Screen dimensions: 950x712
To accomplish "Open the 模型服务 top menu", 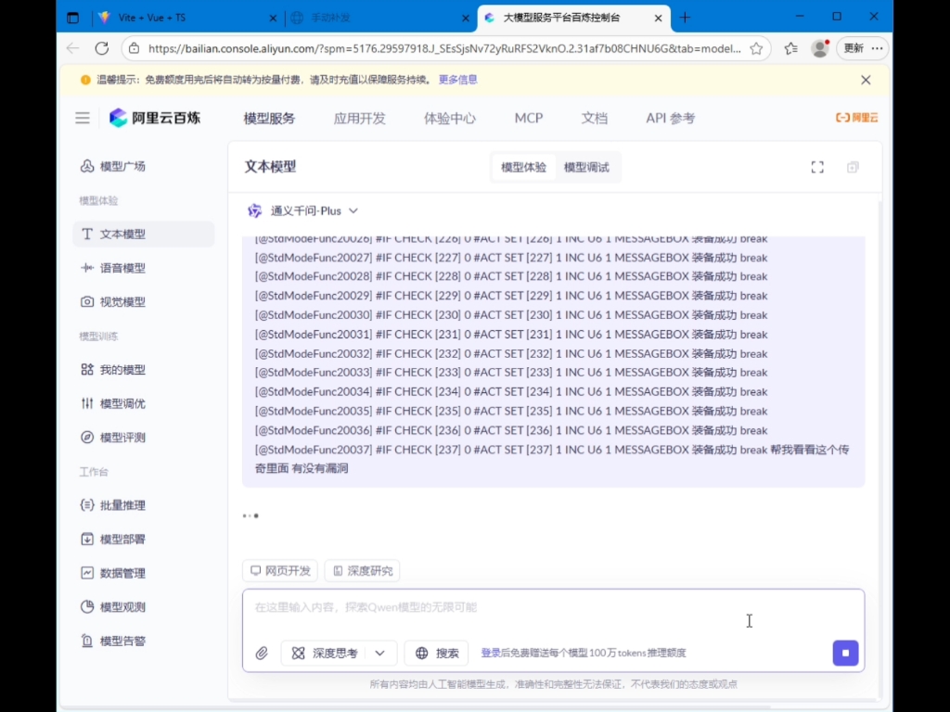I will (x=269, y=118).
